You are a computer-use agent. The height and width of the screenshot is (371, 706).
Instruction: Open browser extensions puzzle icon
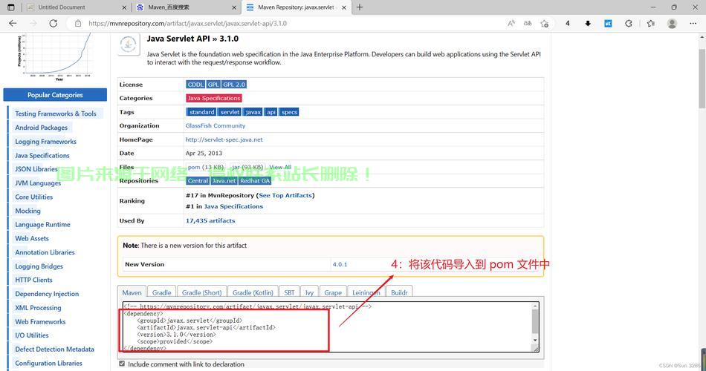click(629, 24)
